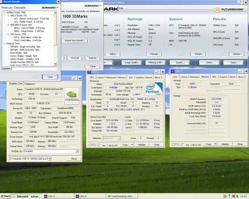The width and height of the screenshot is (249, 199).
Task: Collapse the CPU Score tree node
Action: point(8,34)
